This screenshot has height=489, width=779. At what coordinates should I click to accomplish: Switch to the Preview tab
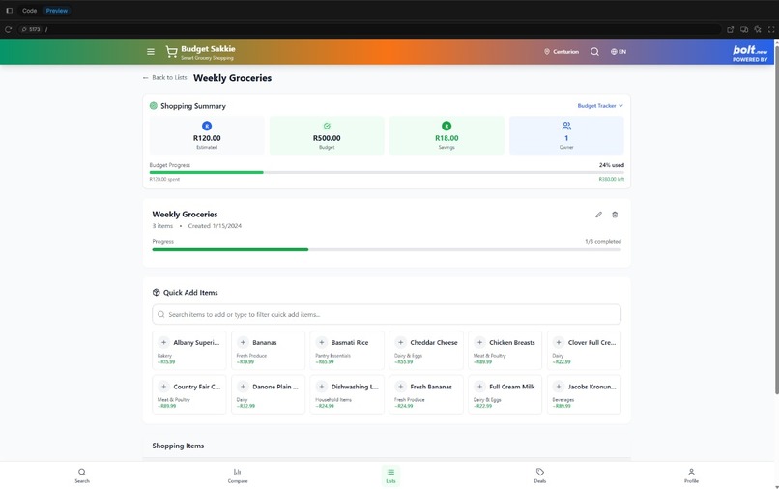[x=57, y=11]
